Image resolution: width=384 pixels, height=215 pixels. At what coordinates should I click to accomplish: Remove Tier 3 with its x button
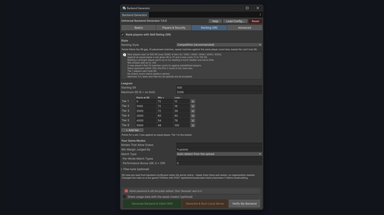(193, 111)
